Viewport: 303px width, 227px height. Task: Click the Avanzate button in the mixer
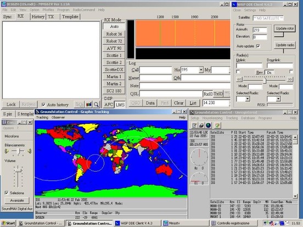point(17,200)
